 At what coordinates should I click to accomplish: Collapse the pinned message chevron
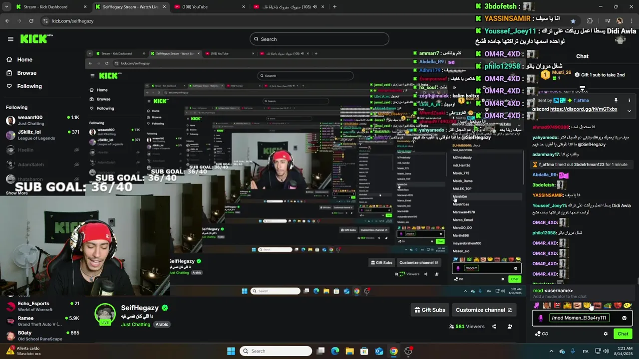(629, 111)
